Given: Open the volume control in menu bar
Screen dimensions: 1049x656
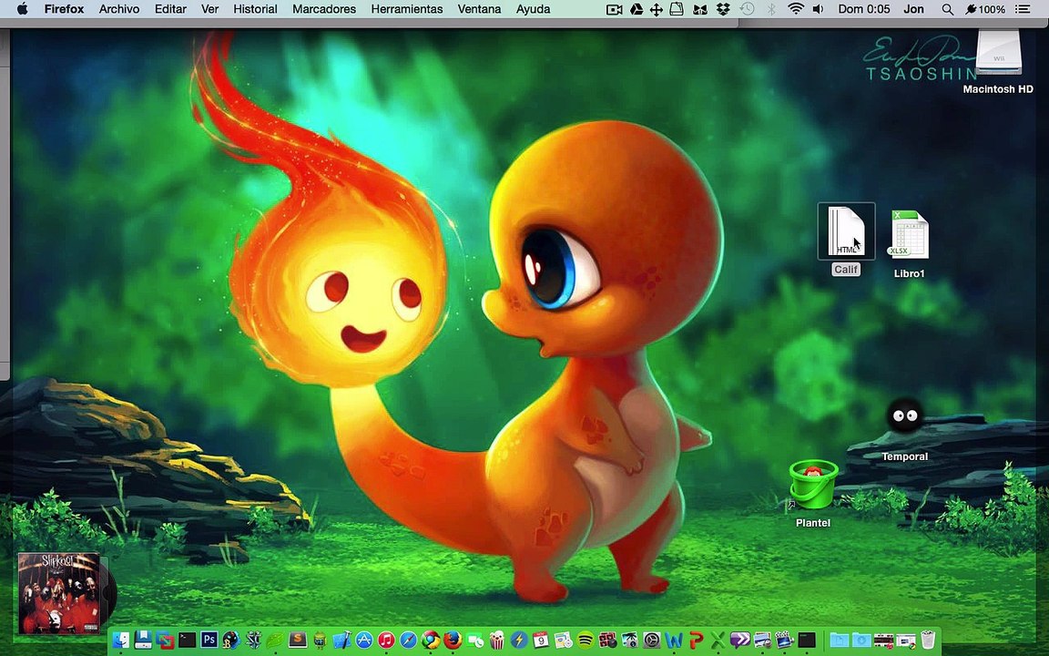Looking at the screenshot, I should [x=818, y=9].
